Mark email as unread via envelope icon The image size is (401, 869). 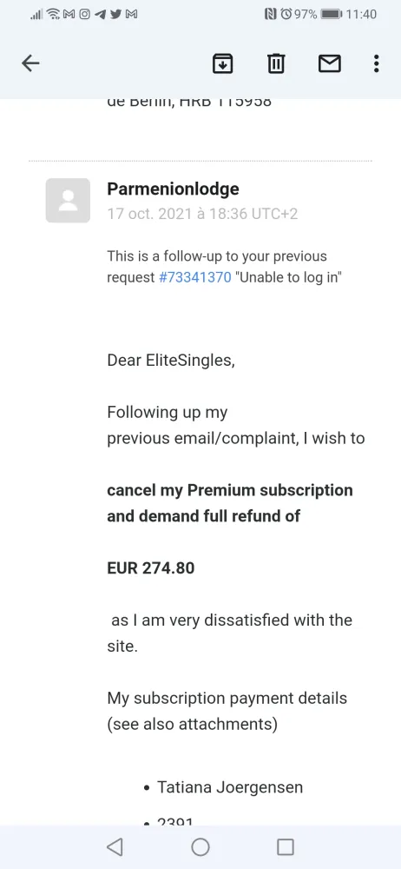[330, 63]
